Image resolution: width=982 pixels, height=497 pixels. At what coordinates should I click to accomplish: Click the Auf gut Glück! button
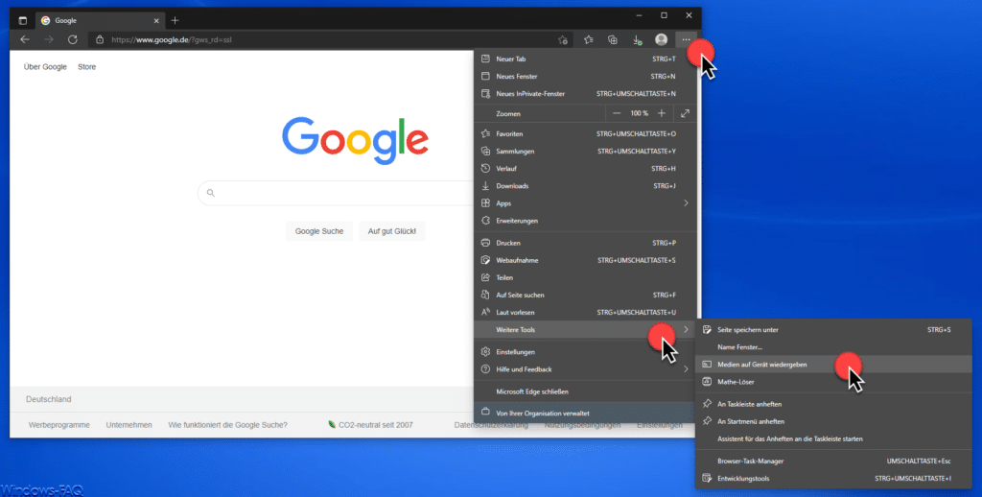pos(392,231)
